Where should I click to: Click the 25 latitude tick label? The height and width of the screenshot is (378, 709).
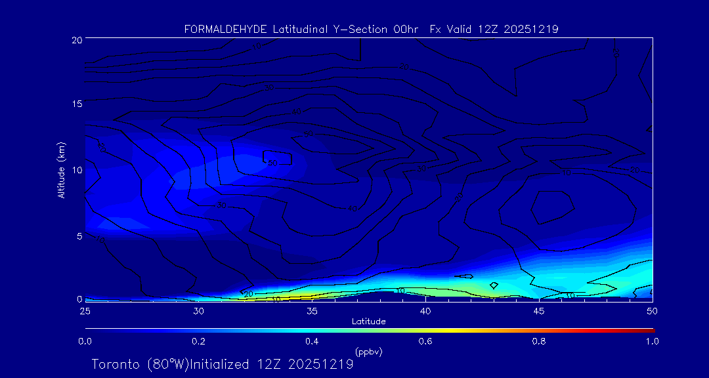click(85, 310)
